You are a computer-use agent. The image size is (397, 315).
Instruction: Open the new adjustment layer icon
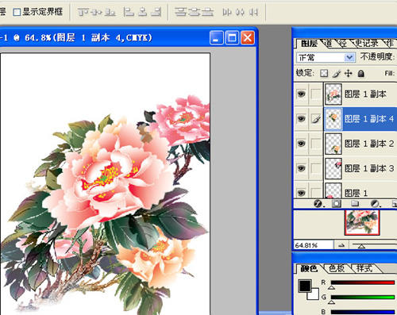[x=375, y=203]
